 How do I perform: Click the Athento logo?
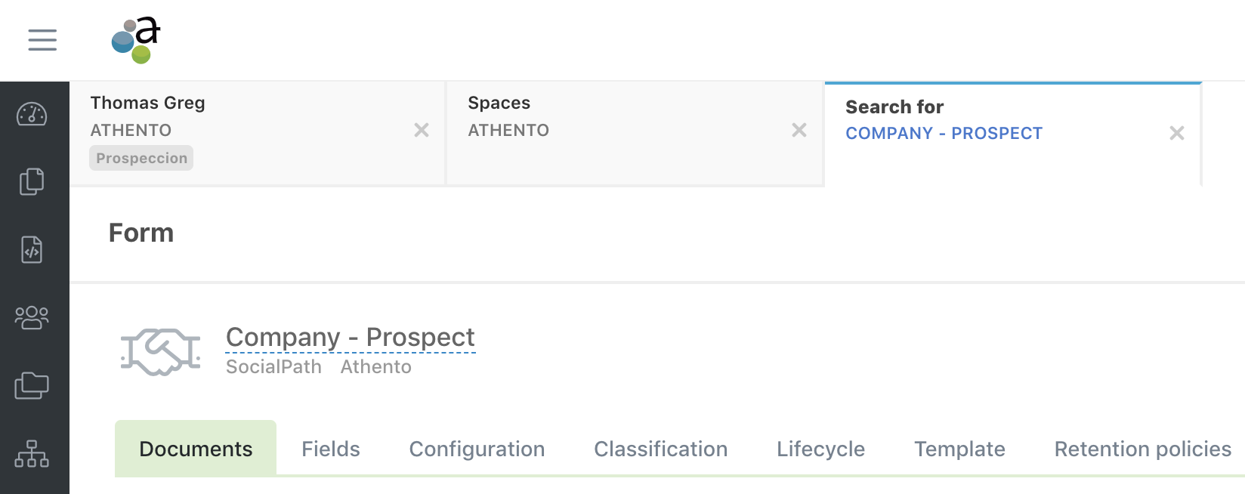coord(136,40)
